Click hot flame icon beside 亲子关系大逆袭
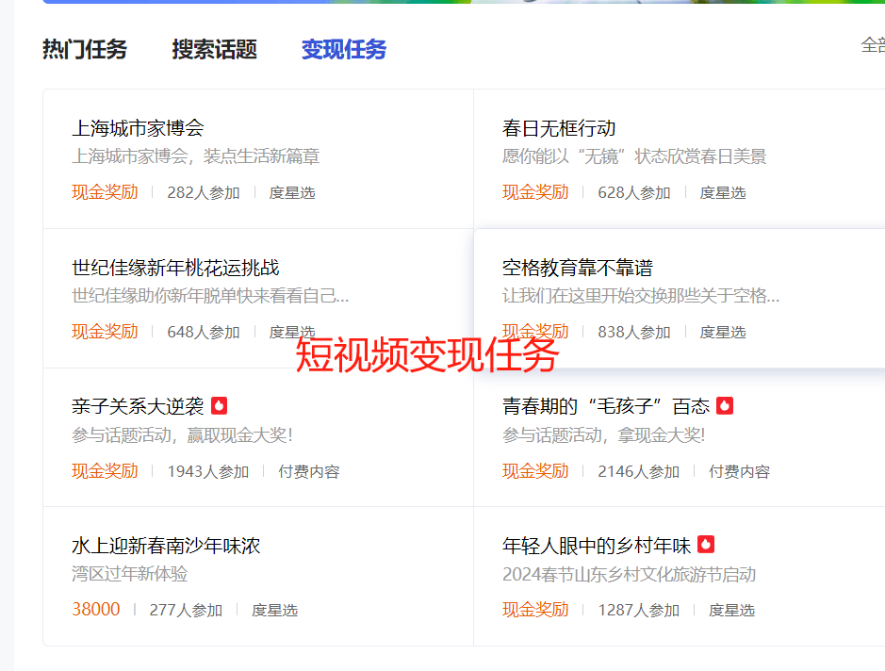The height and width of the screenshot is (671, 885). pyautogui.click(x=219, y=406)
